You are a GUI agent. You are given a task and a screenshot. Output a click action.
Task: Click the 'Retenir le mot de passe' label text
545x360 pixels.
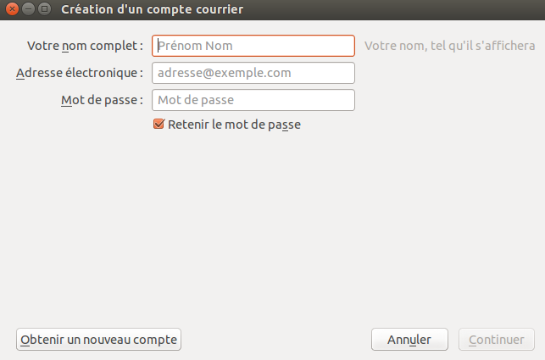235,125
